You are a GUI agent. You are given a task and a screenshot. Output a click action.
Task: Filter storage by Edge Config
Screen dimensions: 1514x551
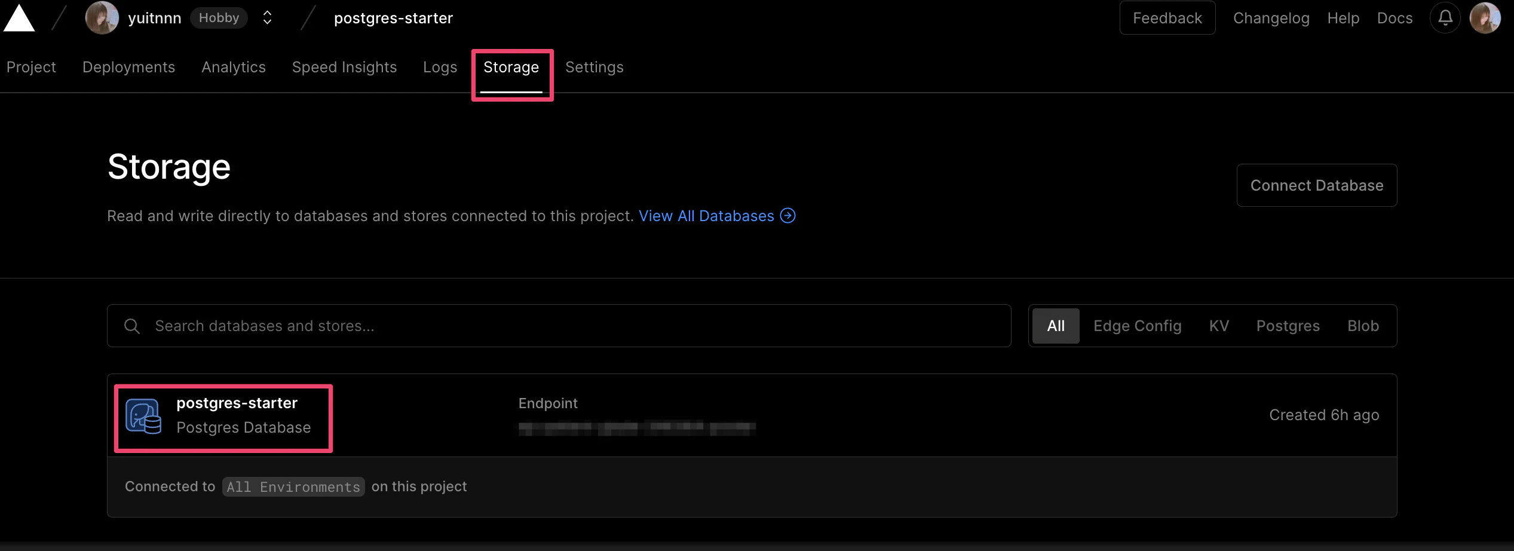tap(1138, 326)
